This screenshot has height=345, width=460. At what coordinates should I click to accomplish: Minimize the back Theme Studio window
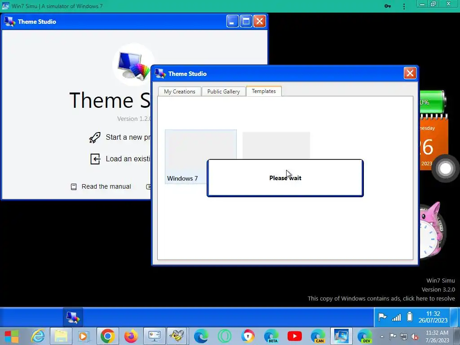(232, 22)
